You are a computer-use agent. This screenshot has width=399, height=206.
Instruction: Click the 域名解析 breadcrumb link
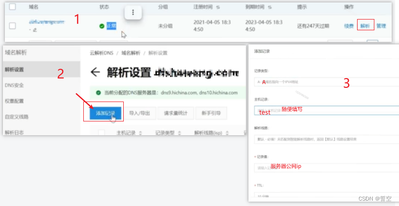(x=131, y=53)
